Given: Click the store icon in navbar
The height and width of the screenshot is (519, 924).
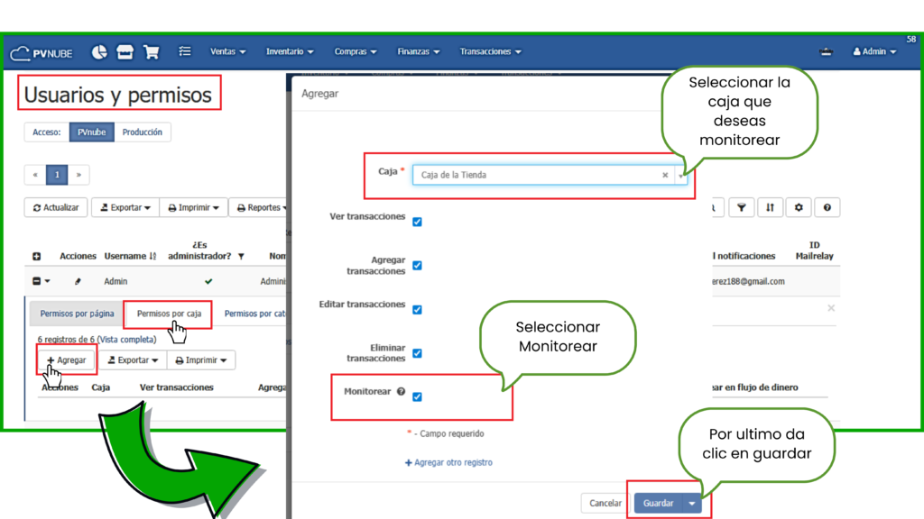Looking at the screenshot, I should 125,52.
